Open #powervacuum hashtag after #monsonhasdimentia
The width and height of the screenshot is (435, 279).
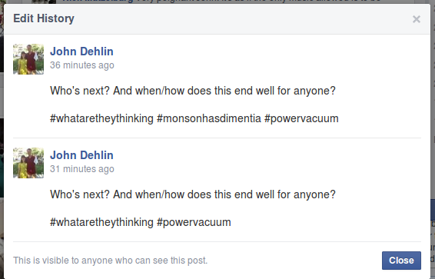(301, 118)
